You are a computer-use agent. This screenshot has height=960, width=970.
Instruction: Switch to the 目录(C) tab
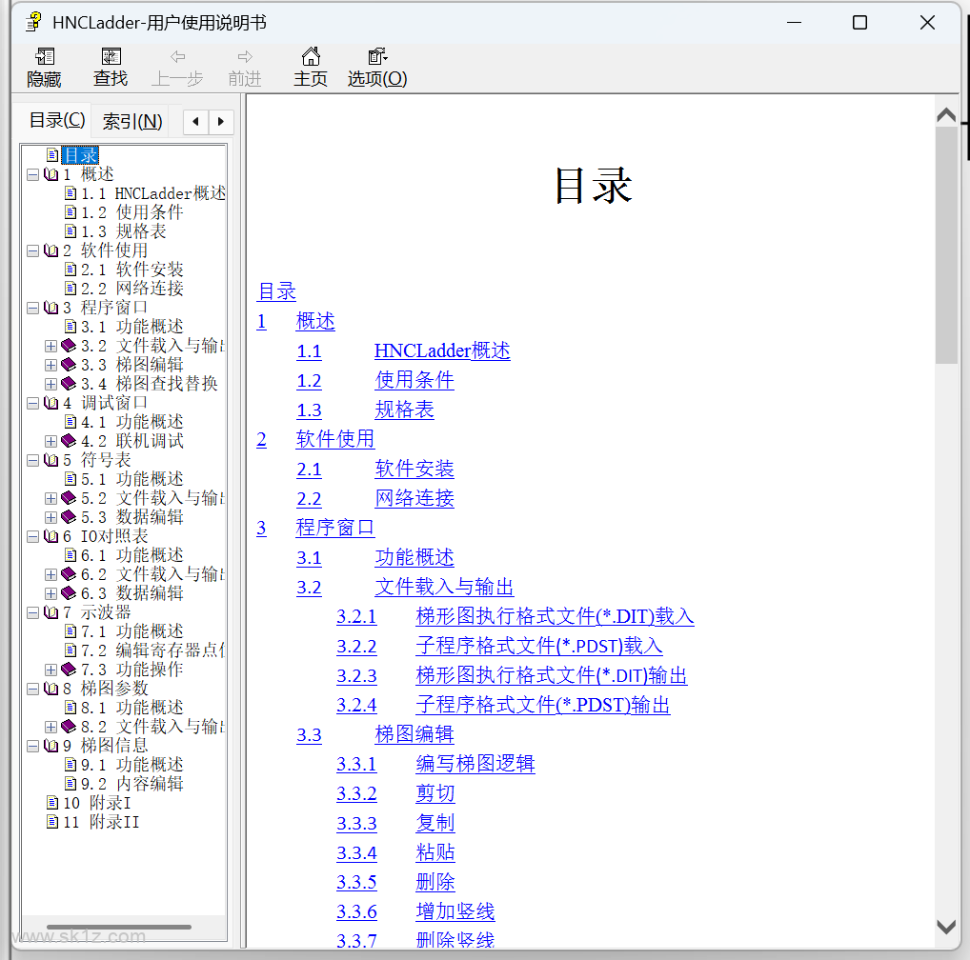pyautogui.click(x=57, y=120)
